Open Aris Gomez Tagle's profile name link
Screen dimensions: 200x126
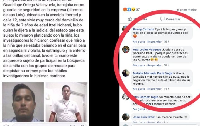[x=145, y=97]
